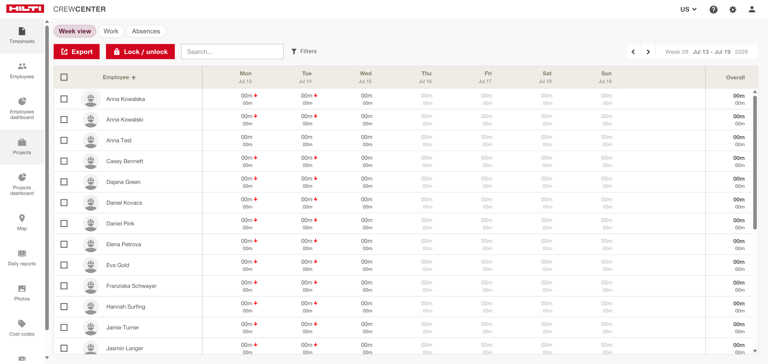The image size is (768, 364).
Task: Click the table scroll up arrow
Action: point(755,92)
